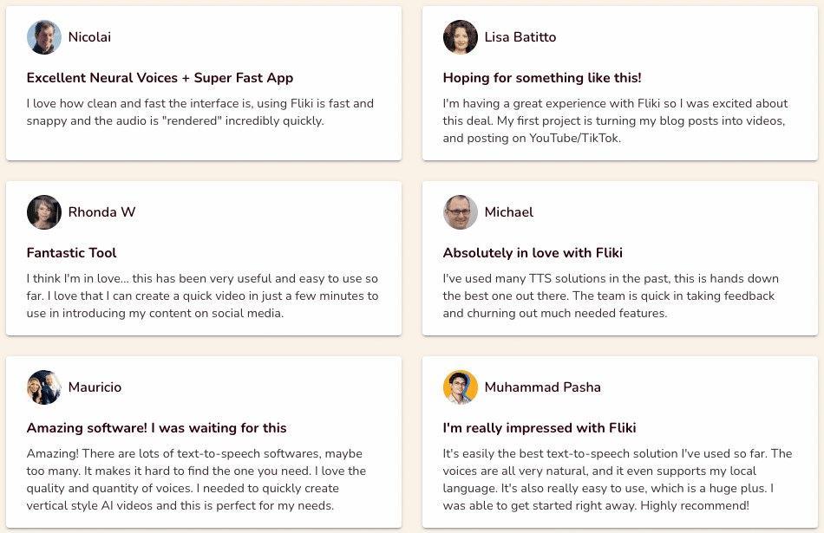Select Mauricio's avatar photo
Screen dimensions: 824x533
point(44,387)
